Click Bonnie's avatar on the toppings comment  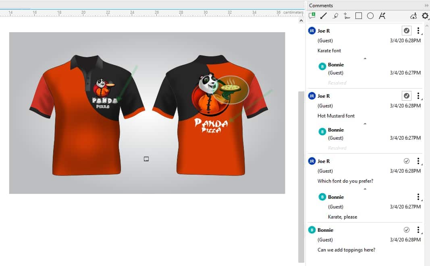312,230
